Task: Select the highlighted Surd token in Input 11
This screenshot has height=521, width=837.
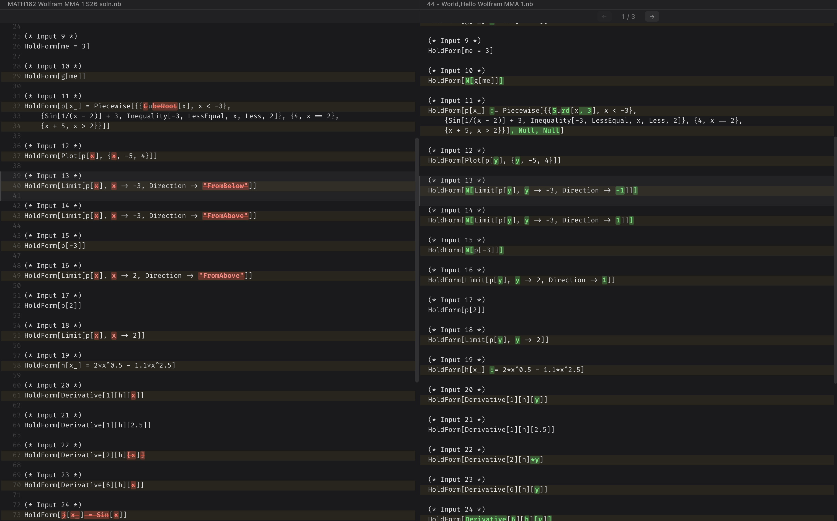Action: (562, 111)
